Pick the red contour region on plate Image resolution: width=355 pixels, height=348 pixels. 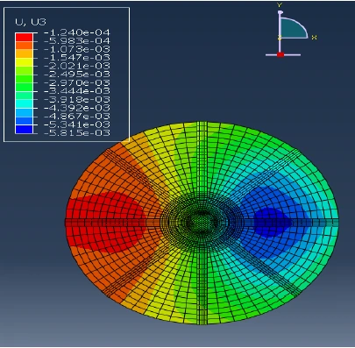tap(105, 222)
